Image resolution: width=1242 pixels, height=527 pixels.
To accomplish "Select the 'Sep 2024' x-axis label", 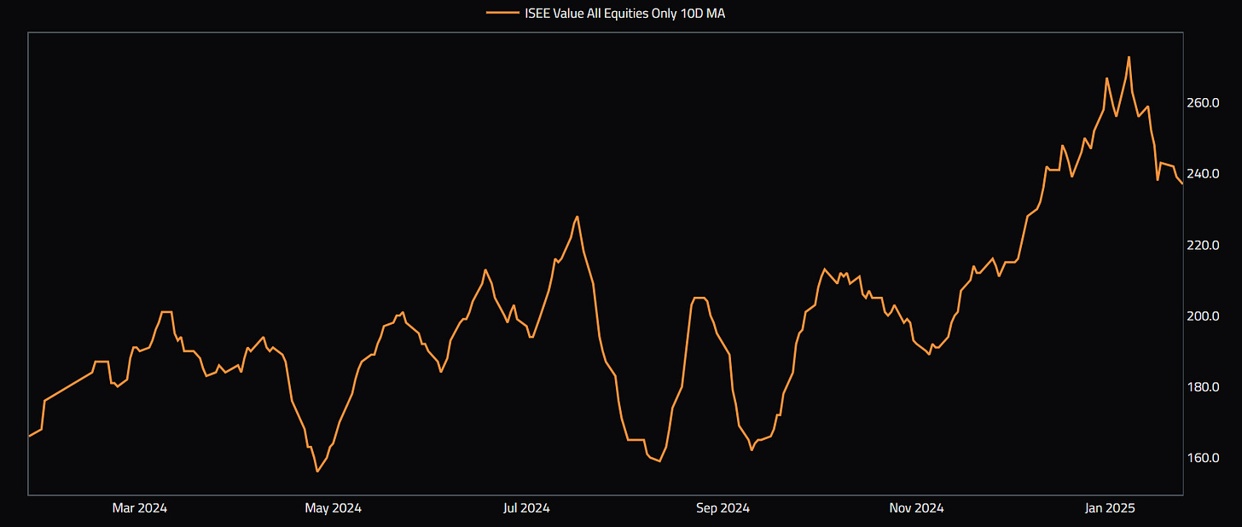I will pos(723,508).
